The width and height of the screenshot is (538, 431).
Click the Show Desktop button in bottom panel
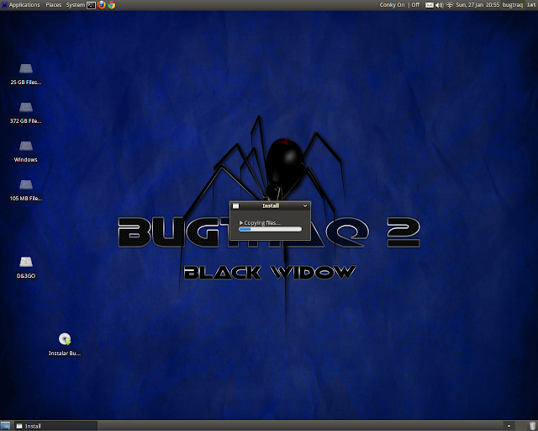pos(5,426)
